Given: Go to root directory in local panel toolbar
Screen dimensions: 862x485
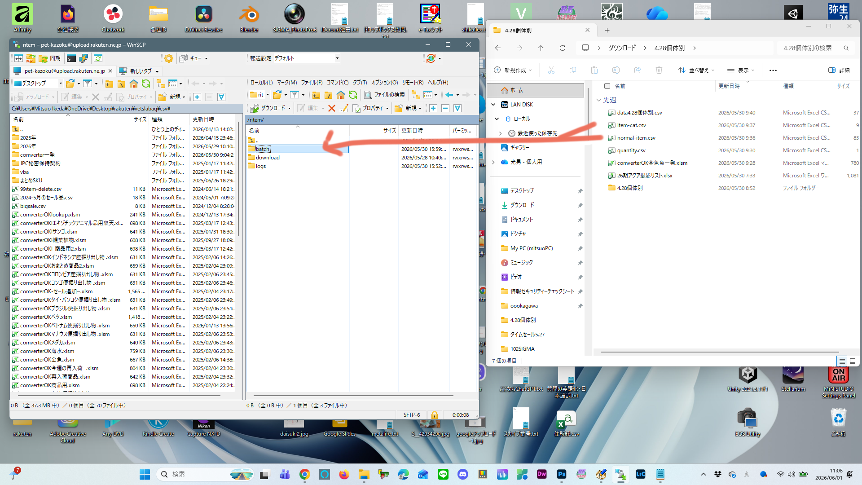Looking at the screenshot, I should tap(121, 84).
